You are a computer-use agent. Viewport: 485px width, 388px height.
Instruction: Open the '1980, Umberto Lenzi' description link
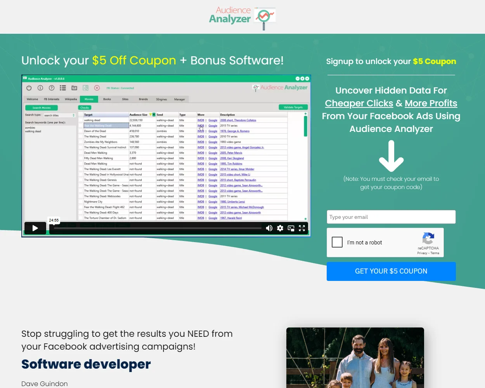[x=232, y=202]
